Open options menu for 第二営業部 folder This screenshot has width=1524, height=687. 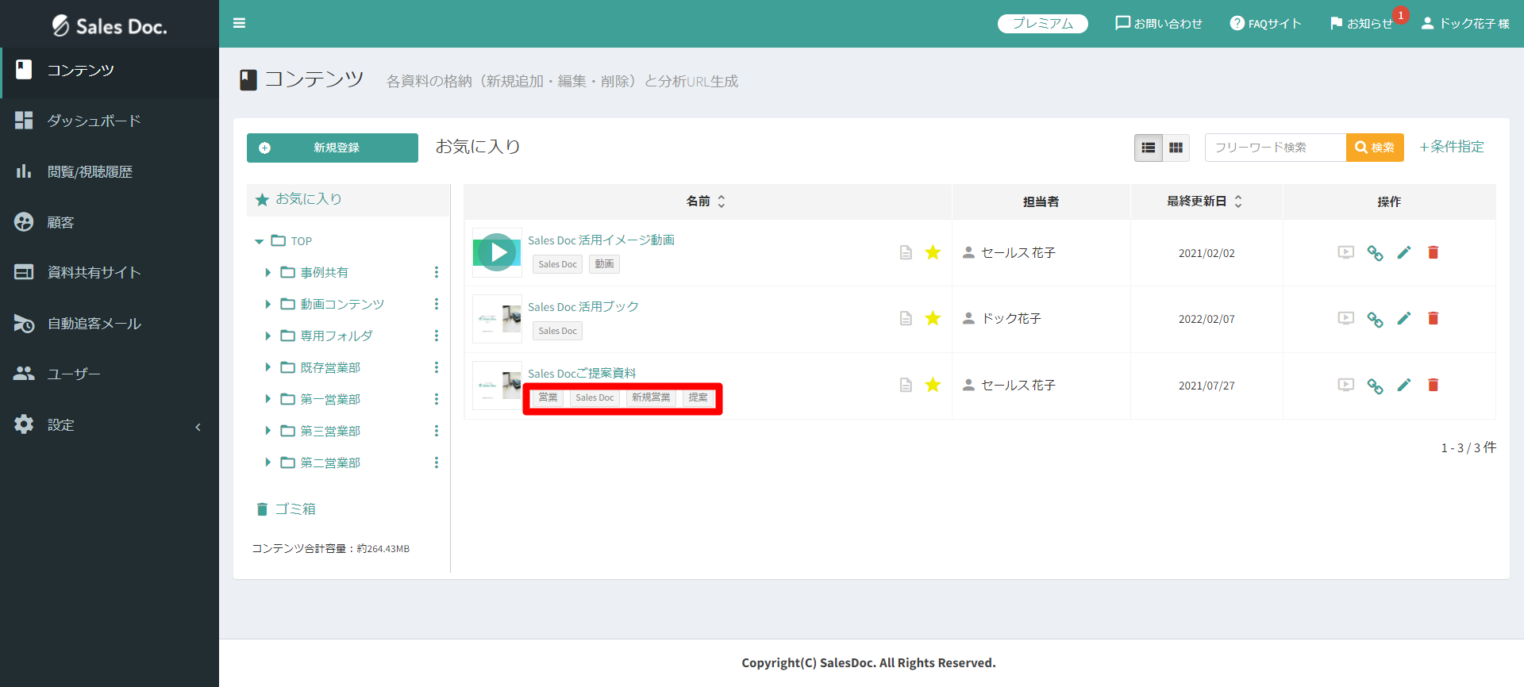point(436,462)
